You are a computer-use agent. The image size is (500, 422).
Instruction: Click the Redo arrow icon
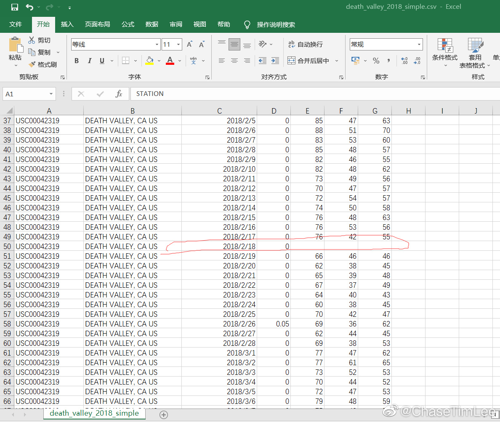(x=49, y=7)
